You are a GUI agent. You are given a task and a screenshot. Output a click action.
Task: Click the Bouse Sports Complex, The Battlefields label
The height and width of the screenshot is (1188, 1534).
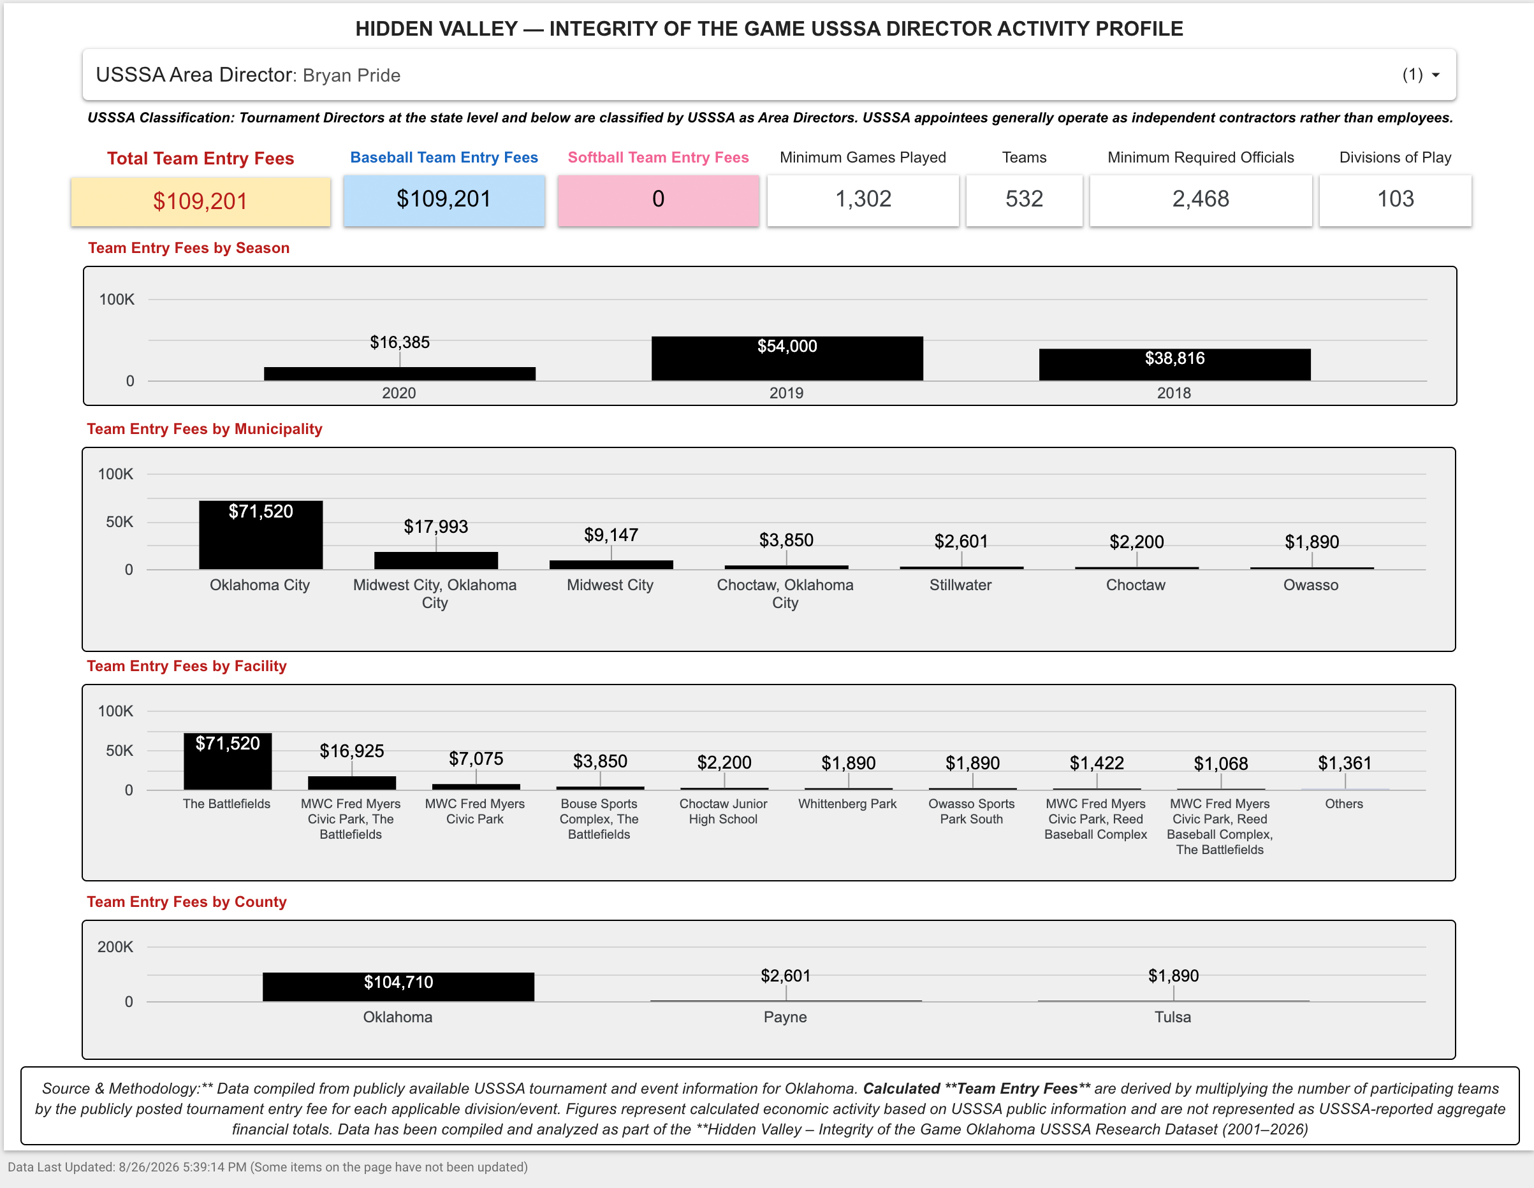pyautogui.click(x=599, y=820)
